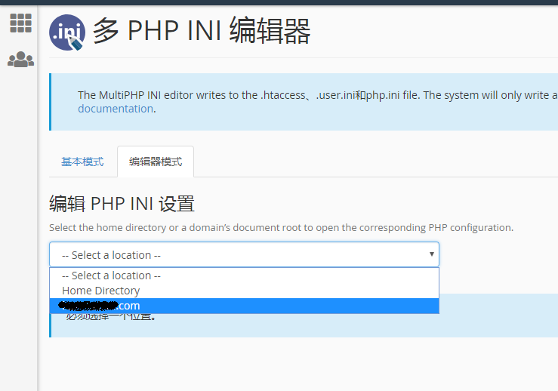The image size is (558, 391).
Task: Choose 'Home Directory' from the location list
Action: tap(101, 291)
